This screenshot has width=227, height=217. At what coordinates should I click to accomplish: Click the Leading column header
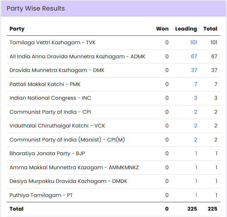pos(186,29)
